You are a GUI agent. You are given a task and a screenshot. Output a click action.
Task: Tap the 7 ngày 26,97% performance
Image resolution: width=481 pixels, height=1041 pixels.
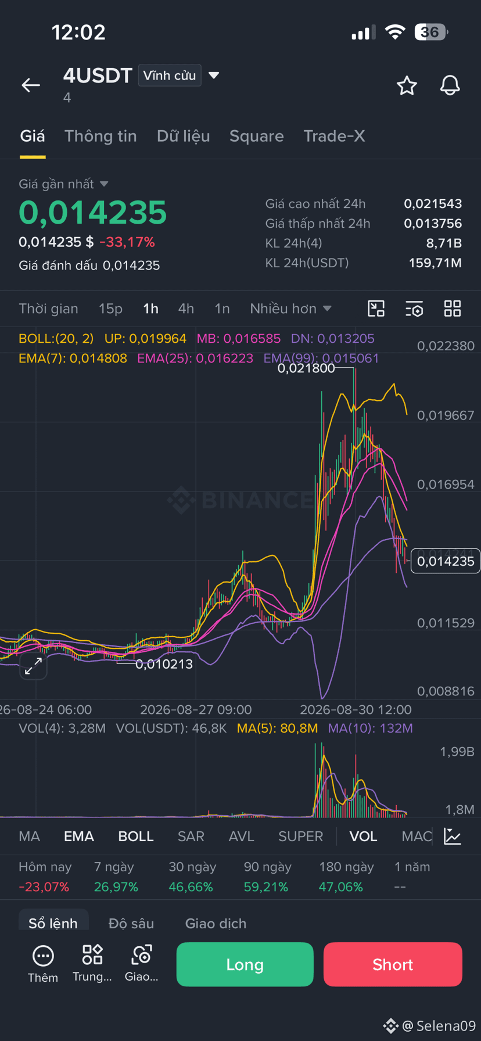click(x=116, y=877)
